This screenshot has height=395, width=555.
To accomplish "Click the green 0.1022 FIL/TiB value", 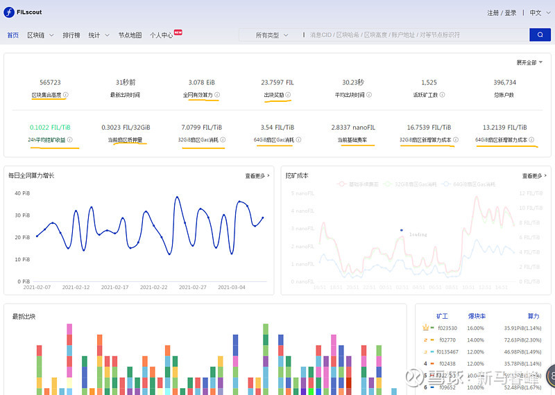I will click(50, 128).
